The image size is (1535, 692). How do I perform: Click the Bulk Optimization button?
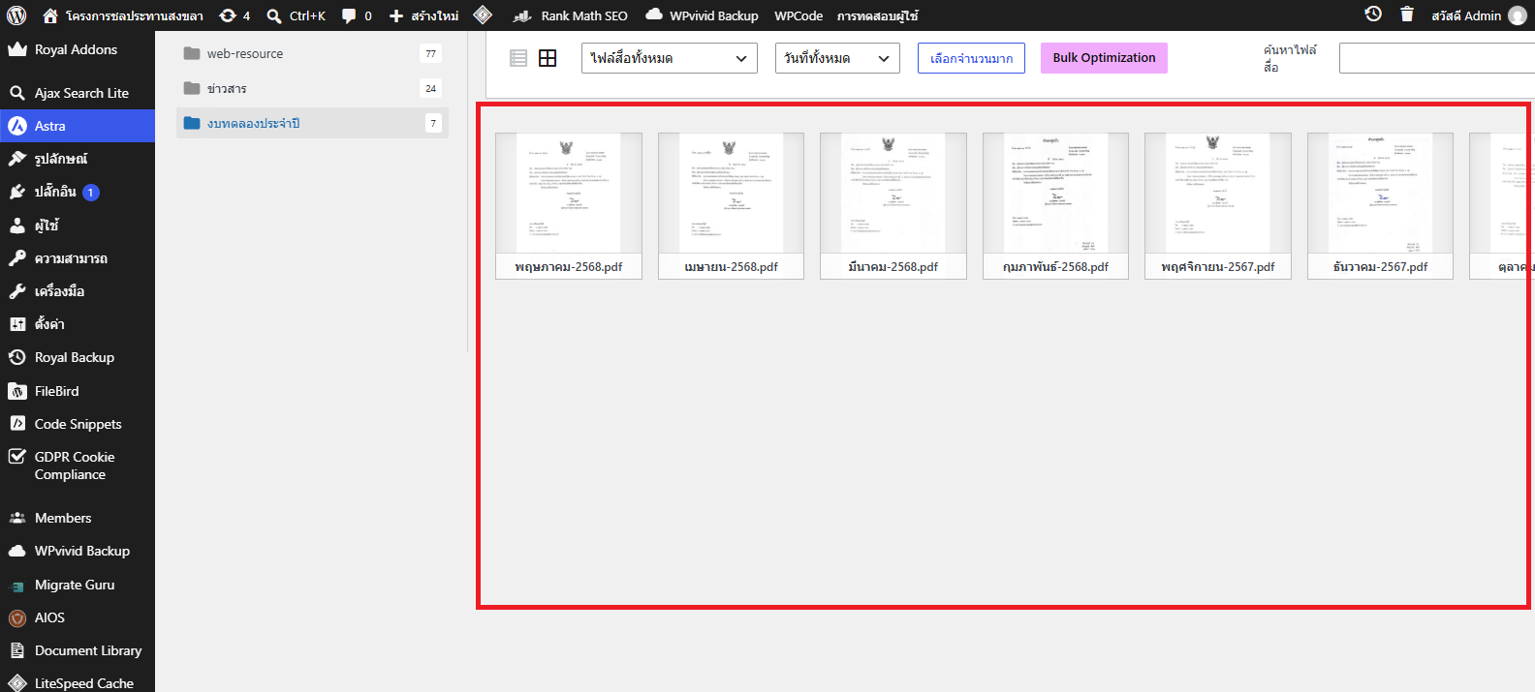(1104, 58)
